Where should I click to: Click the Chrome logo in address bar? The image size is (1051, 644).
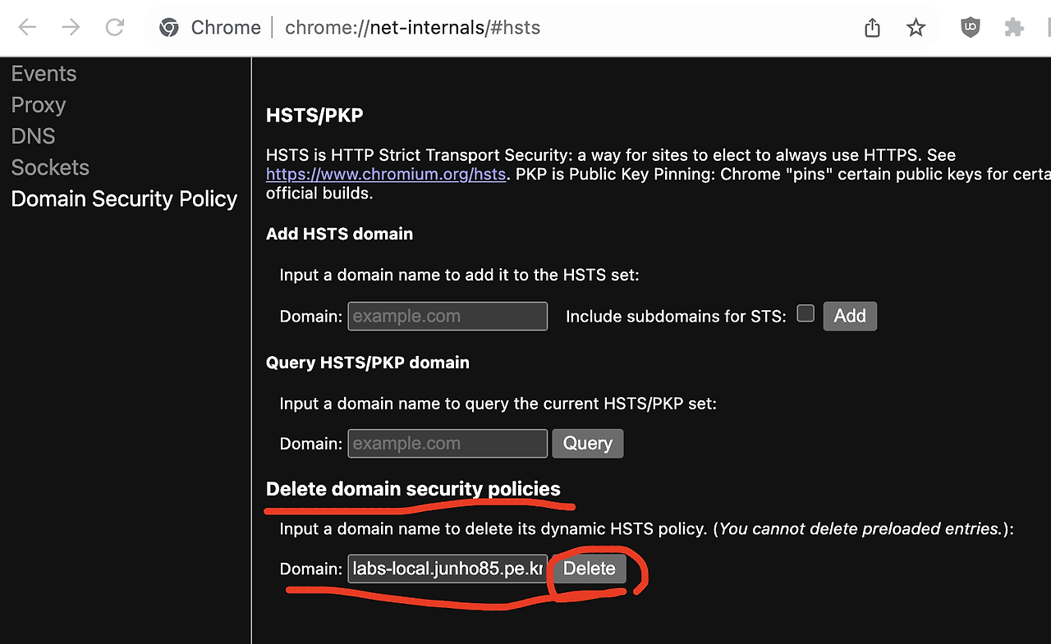point(169,27)
